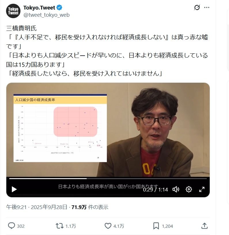This screenshot has width=229, height=235.
Task: Click the tweet text about 三橋貴明氏
Action: coord(107,51)
